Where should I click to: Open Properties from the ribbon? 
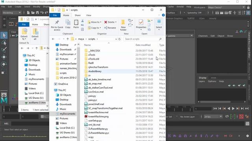click(141, 25)
